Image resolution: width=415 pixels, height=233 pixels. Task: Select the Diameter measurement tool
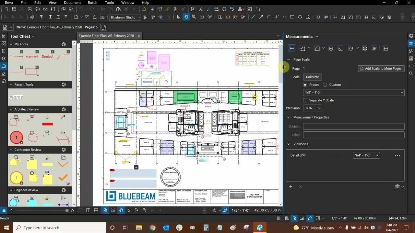pos(331,48)
